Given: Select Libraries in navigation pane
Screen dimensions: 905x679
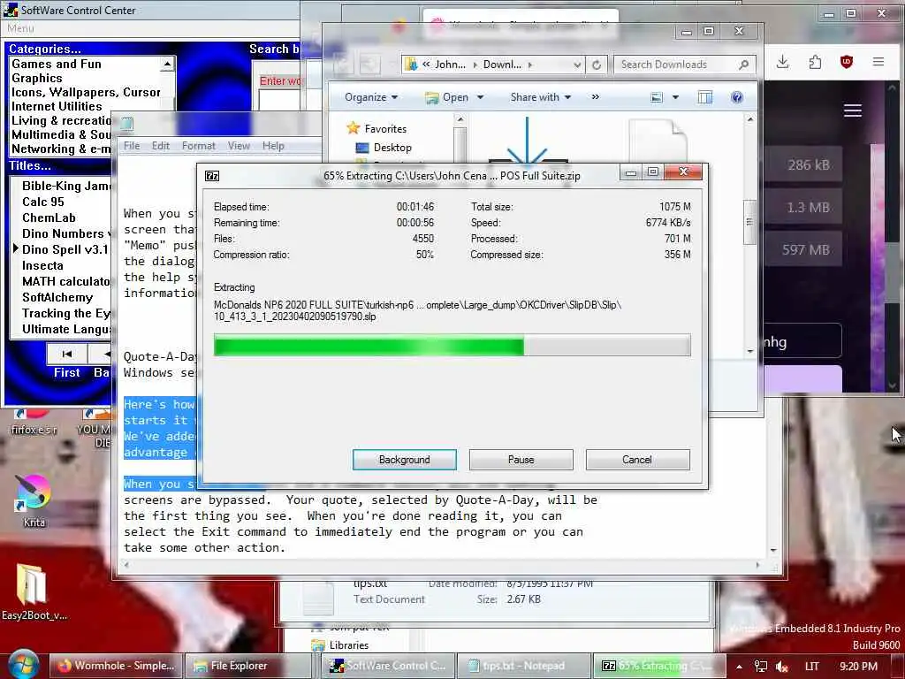Looking at the screenshot, I should click(348, 645).
